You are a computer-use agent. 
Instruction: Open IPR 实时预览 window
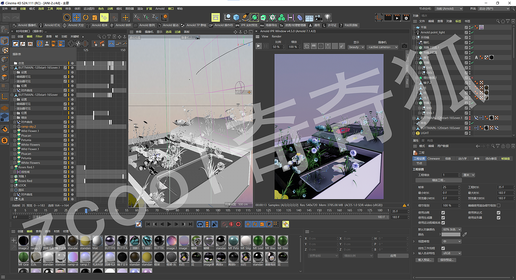point(247,25)
